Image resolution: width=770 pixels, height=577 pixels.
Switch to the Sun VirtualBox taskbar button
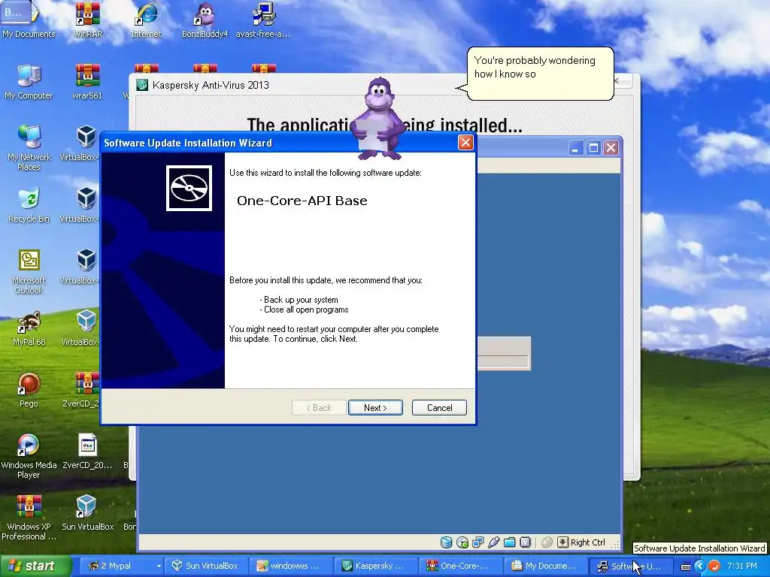206,566
